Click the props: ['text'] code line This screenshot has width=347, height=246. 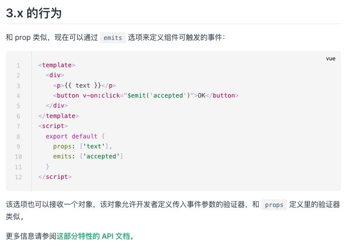(82, 147)
